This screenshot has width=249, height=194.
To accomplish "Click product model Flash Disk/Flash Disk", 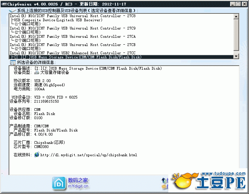I will [56, 130].
